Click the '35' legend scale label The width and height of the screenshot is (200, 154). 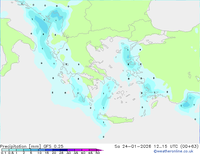tap(76, 153)
